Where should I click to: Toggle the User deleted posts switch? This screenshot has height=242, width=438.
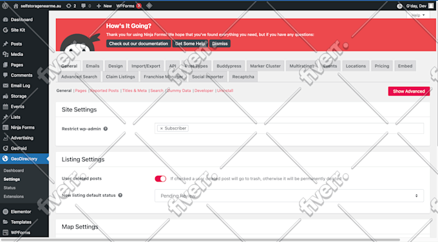160,179
